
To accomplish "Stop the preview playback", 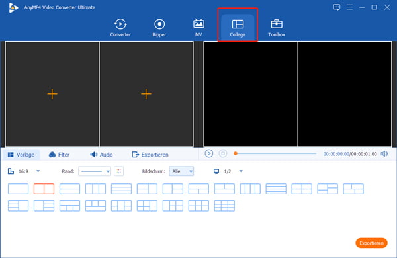I will 223,153.
